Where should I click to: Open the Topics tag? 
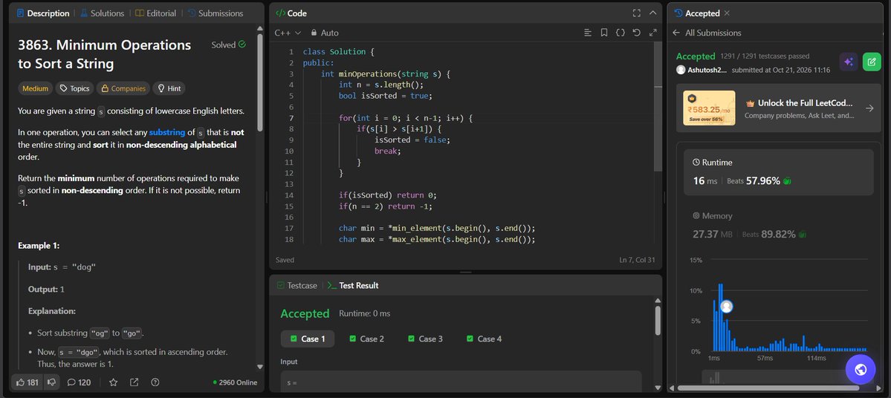[74, 88]
